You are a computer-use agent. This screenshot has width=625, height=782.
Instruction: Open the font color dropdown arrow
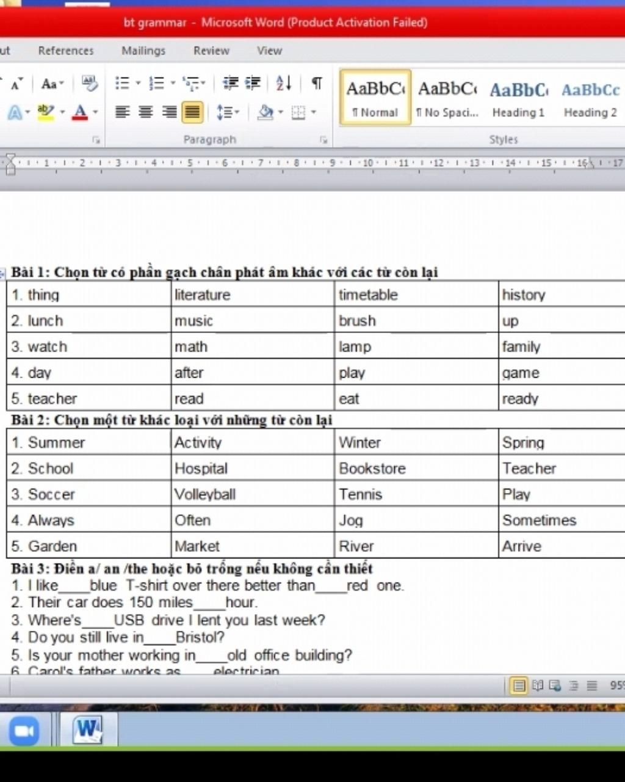tap(95, 112)
